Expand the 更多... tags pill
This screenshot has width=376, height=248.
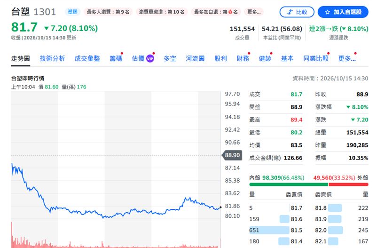coord(254,12)
